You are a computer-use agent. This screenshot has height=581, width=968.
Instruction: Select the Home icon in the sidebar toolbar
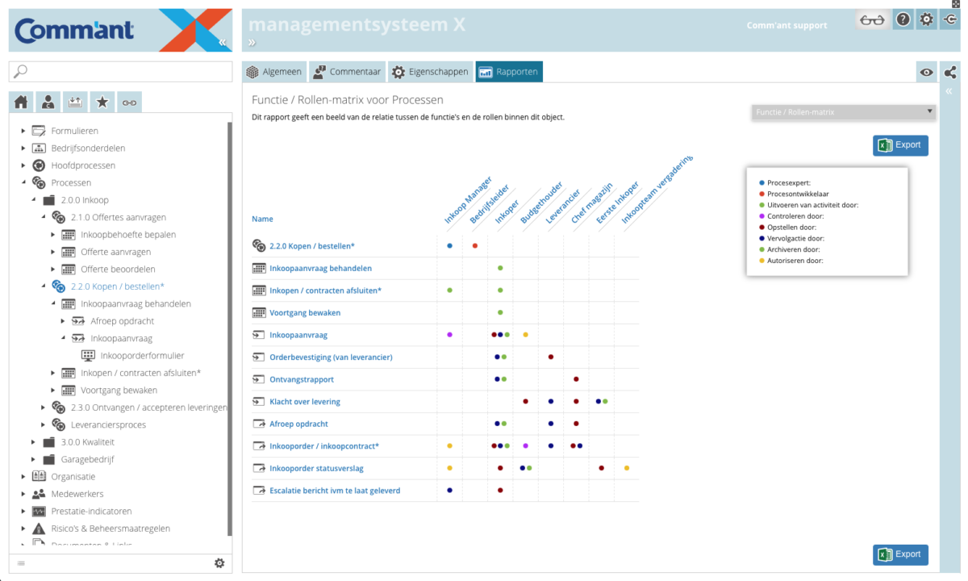[20, 102]
